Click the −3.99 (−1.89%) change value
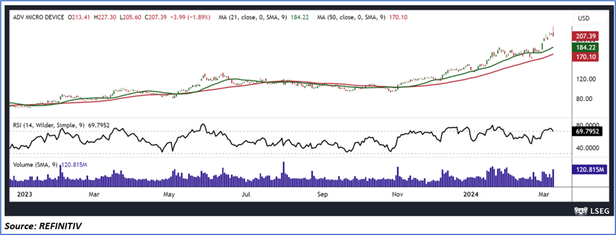This screenshot has width=616, height=235. click(191, 17)
